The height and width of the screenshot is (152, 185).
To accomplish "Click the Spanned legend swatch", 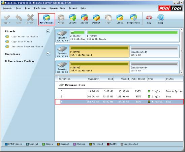I will 58,144.
